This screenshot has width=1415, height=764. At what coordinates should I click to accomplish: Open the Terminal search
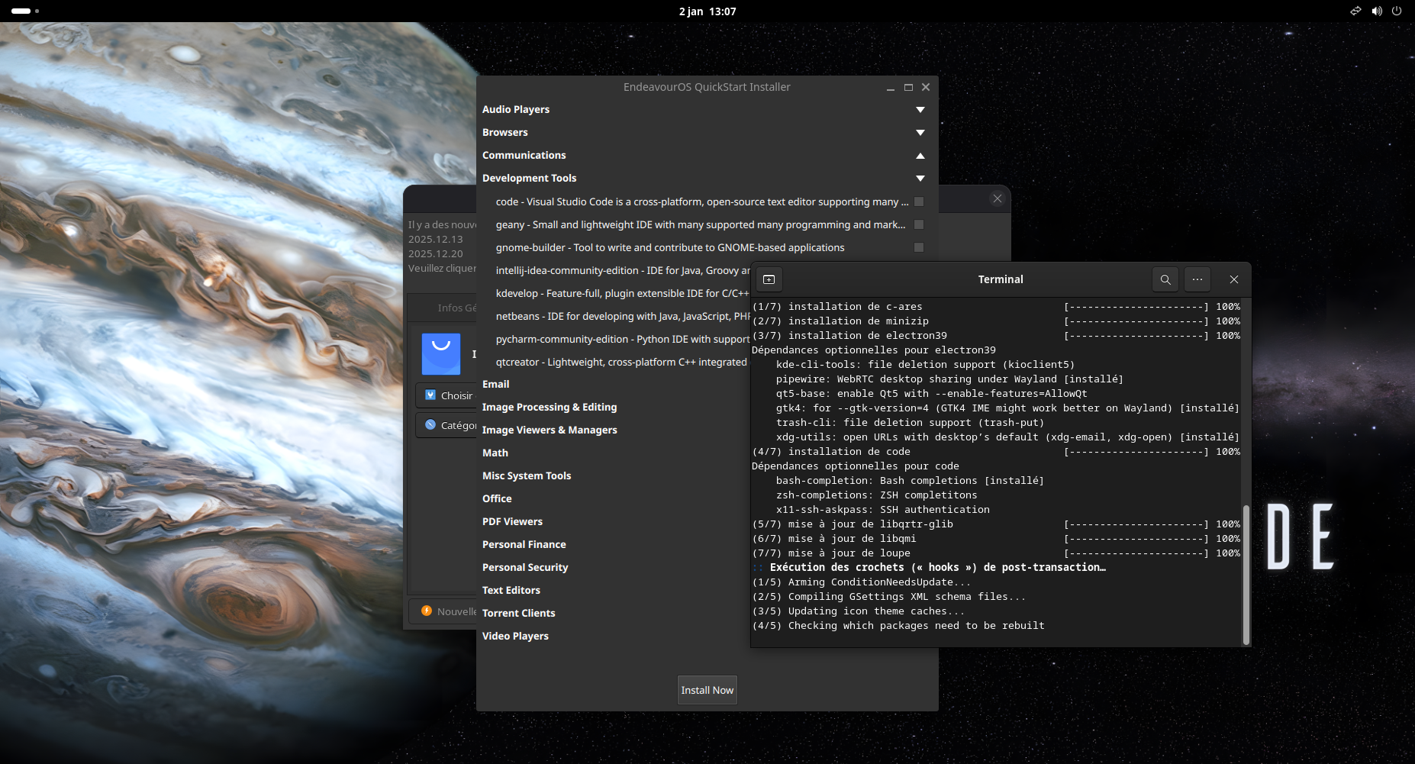tap(1165, 279)
